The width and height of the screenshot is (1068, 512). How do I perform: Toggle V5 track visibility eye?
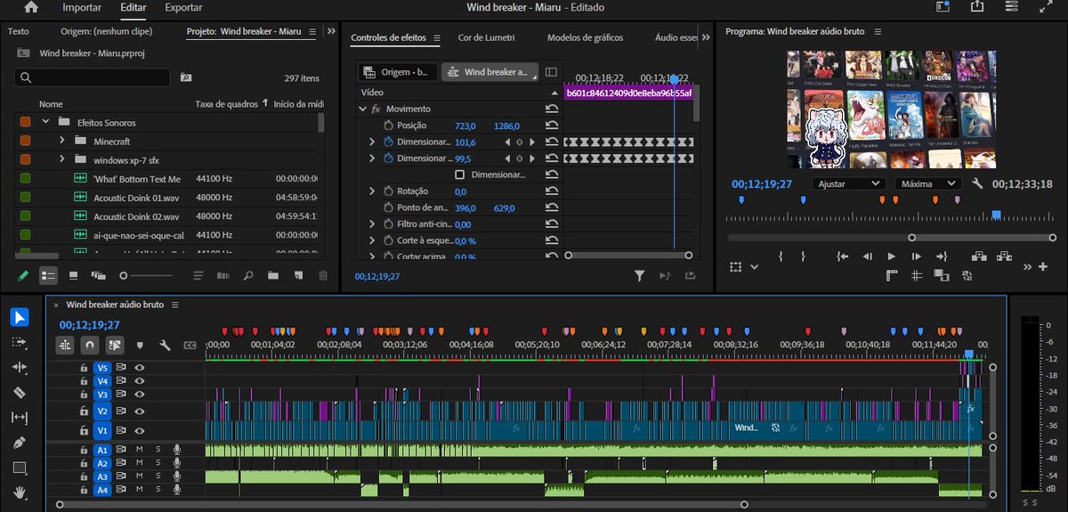coord(140,367)
